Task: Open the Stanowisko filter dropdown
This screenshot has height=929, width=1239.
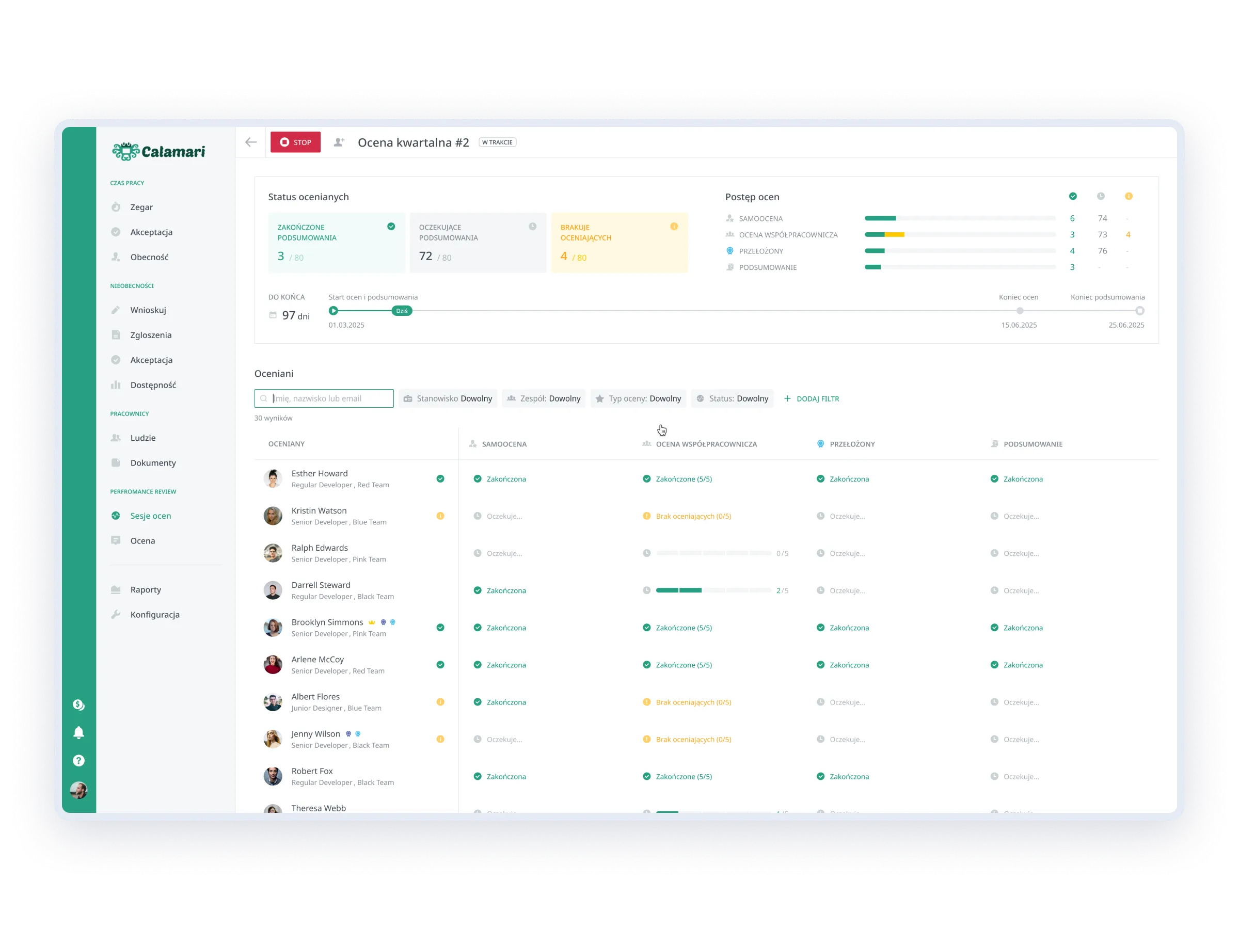Action: pos(448,399)
